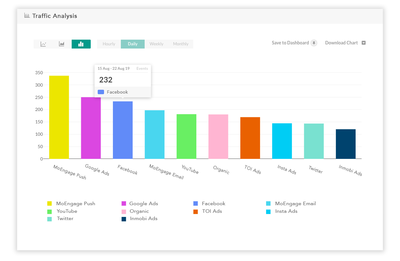The height and width of the screenshot is (261, 400).
Task: Click the 350 y-axis value
Action: (x=39, y=73)
